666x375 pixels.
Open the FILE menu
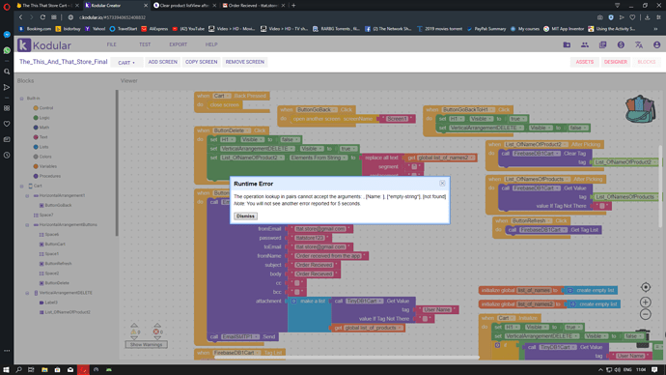pos(112,44)
